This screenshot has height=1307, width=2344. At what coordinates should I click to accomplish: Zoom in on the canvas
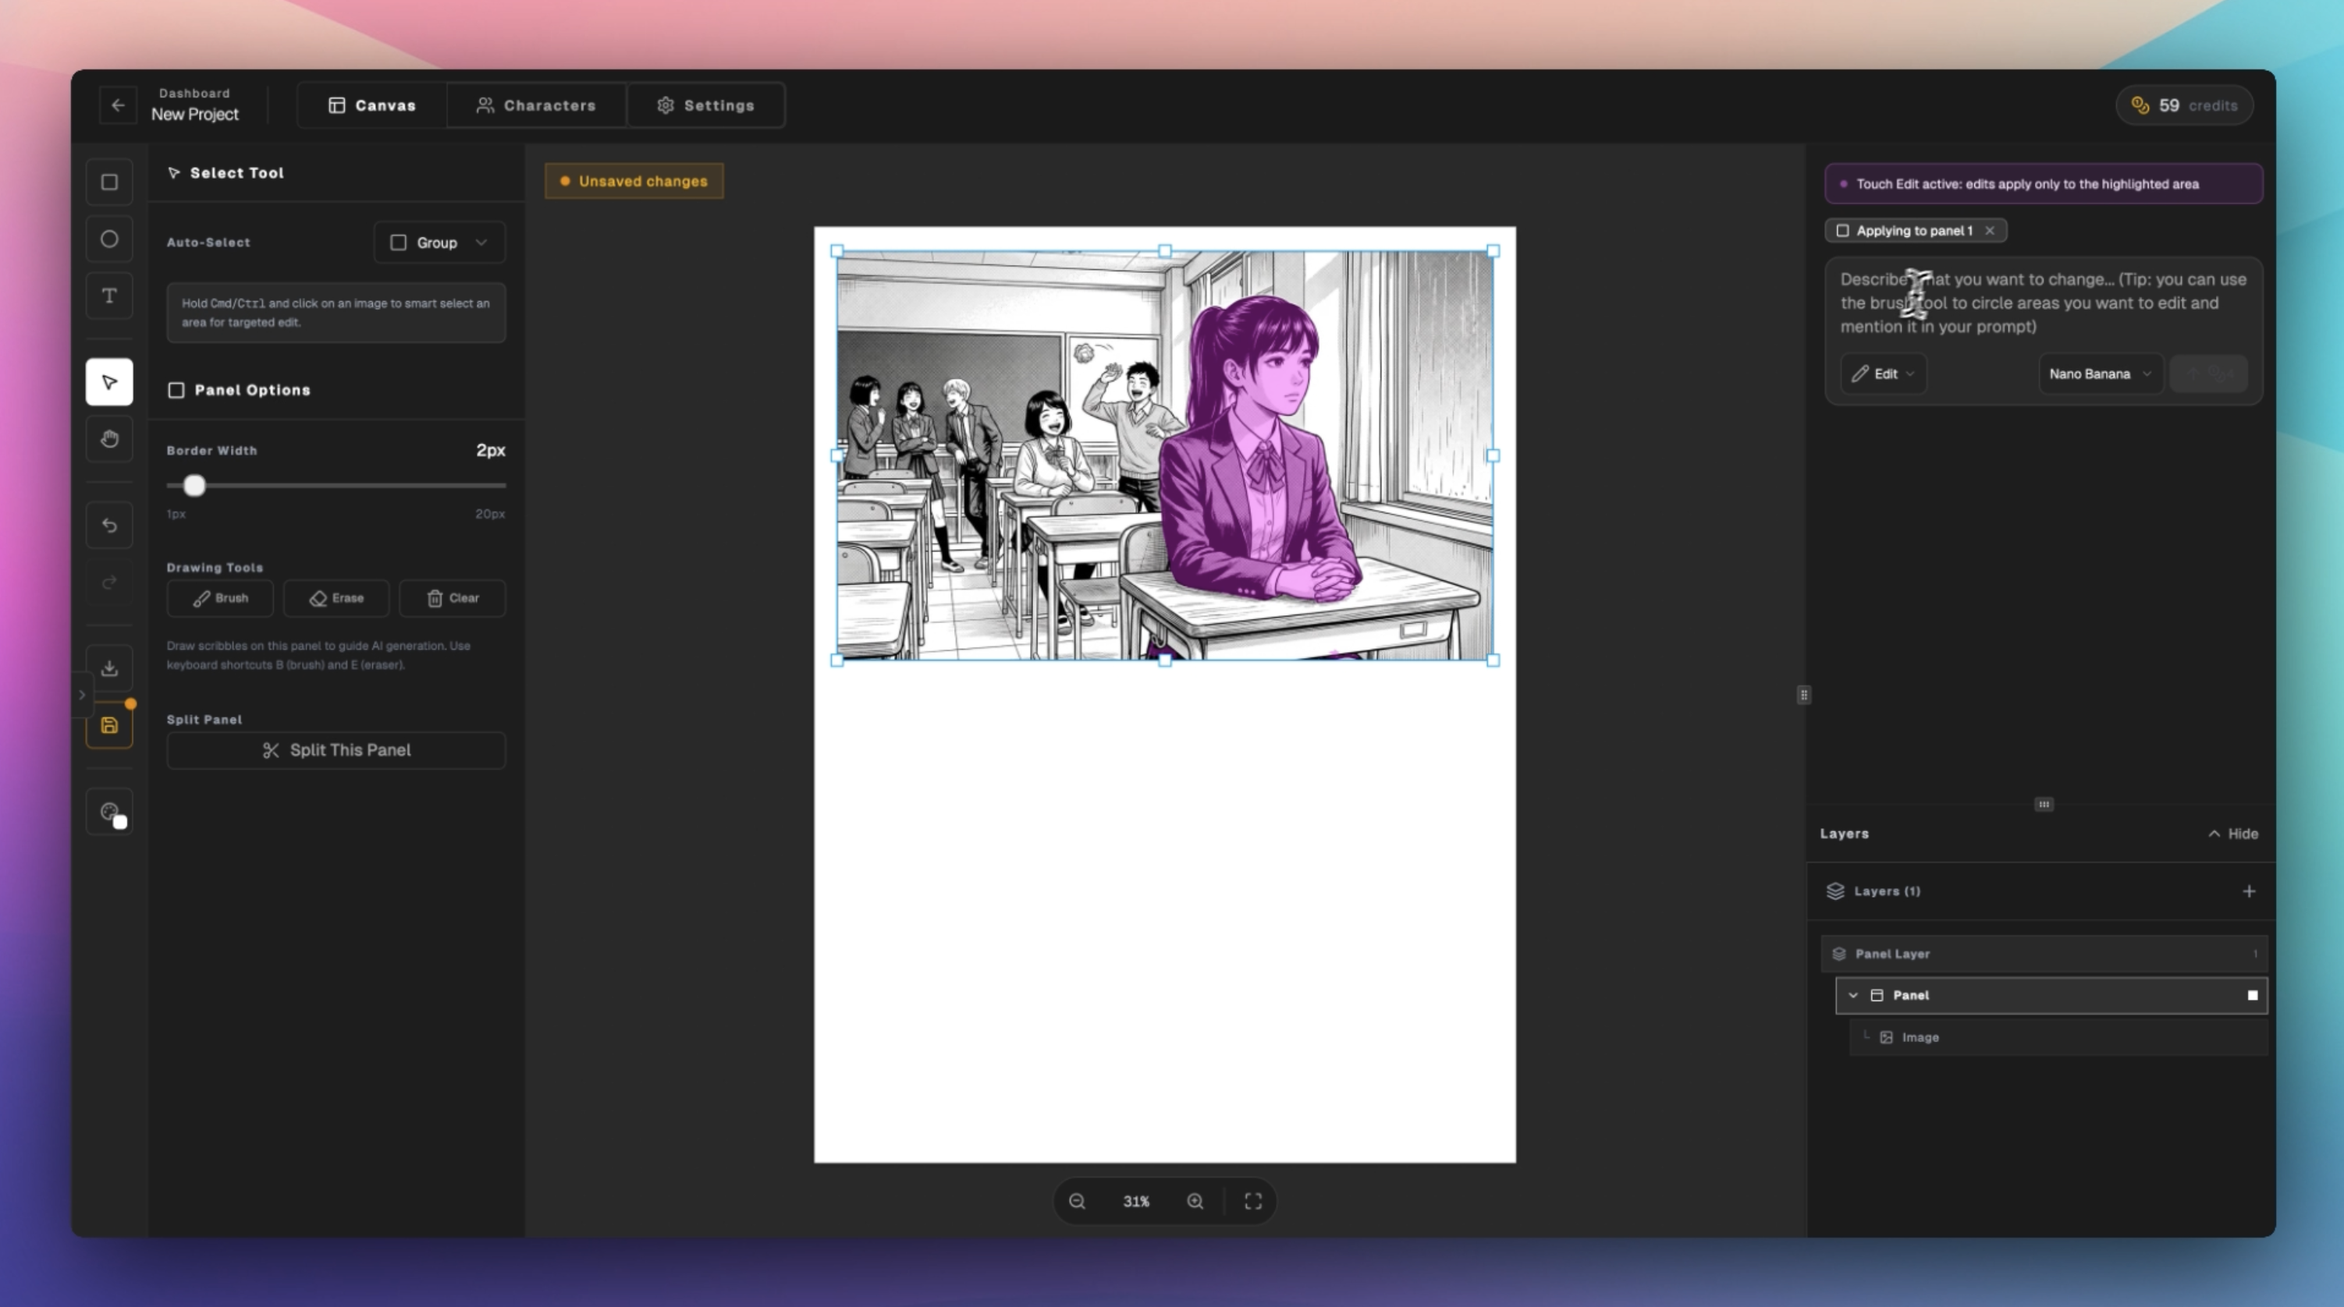click(1195, 1202)
